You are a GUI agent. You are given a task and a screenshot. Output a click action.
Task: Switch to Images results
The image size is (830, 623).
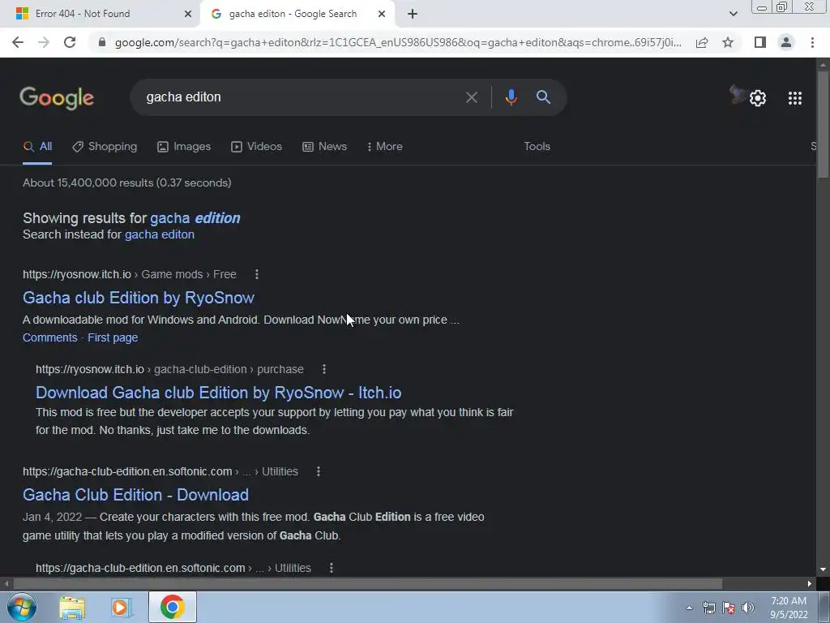(x=184, y=147)
